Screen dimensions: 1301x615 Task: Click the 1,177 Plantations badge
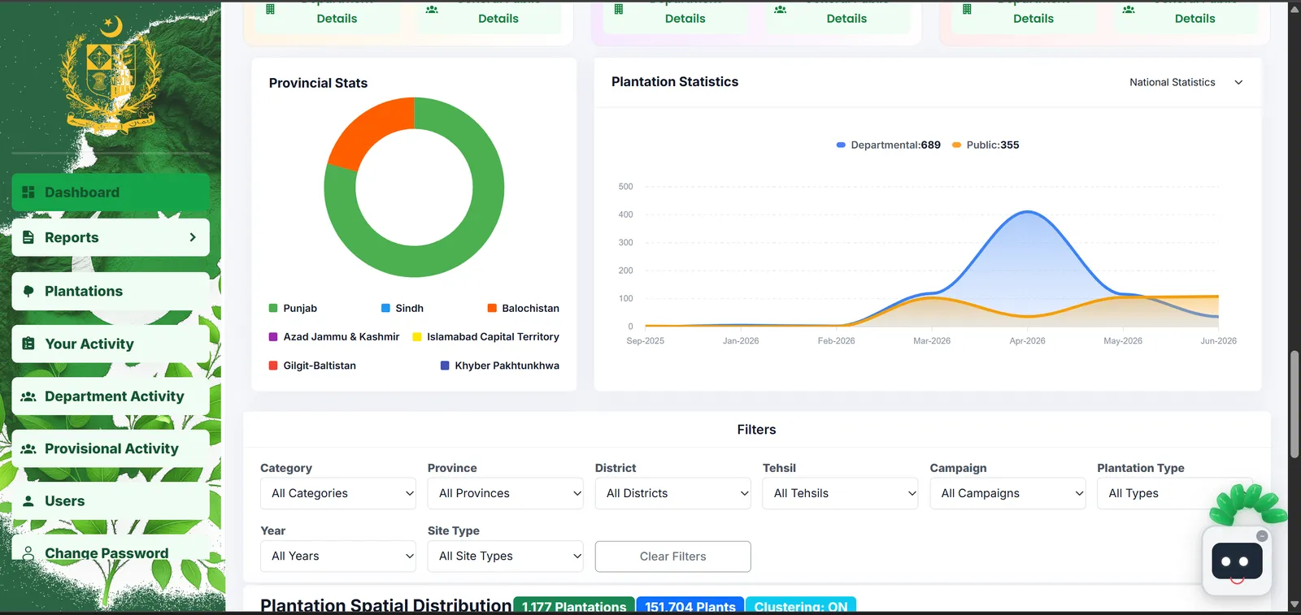(574, 606)
